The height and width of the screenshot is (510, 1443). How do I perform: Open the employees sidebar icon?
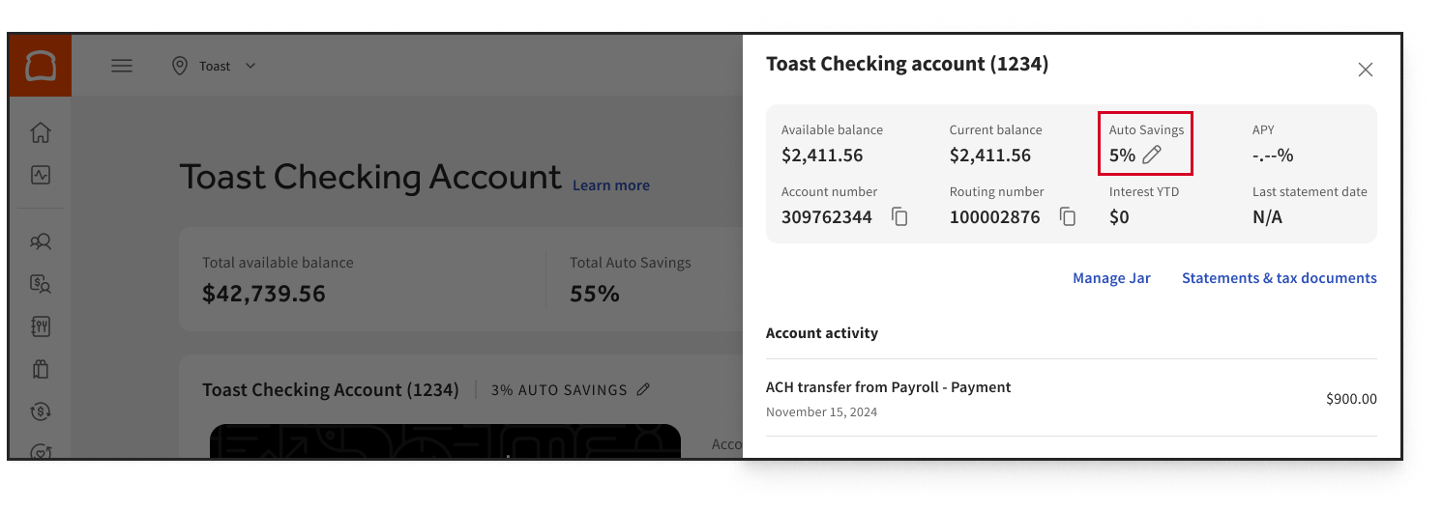tap(41, 241)
